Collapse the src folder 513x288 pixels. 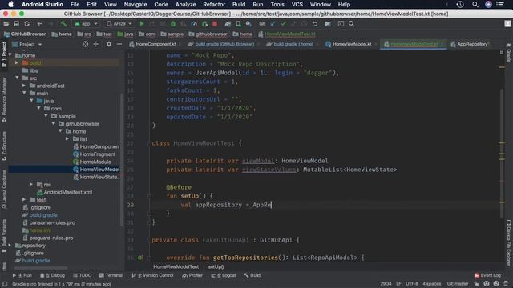(17, 78)
